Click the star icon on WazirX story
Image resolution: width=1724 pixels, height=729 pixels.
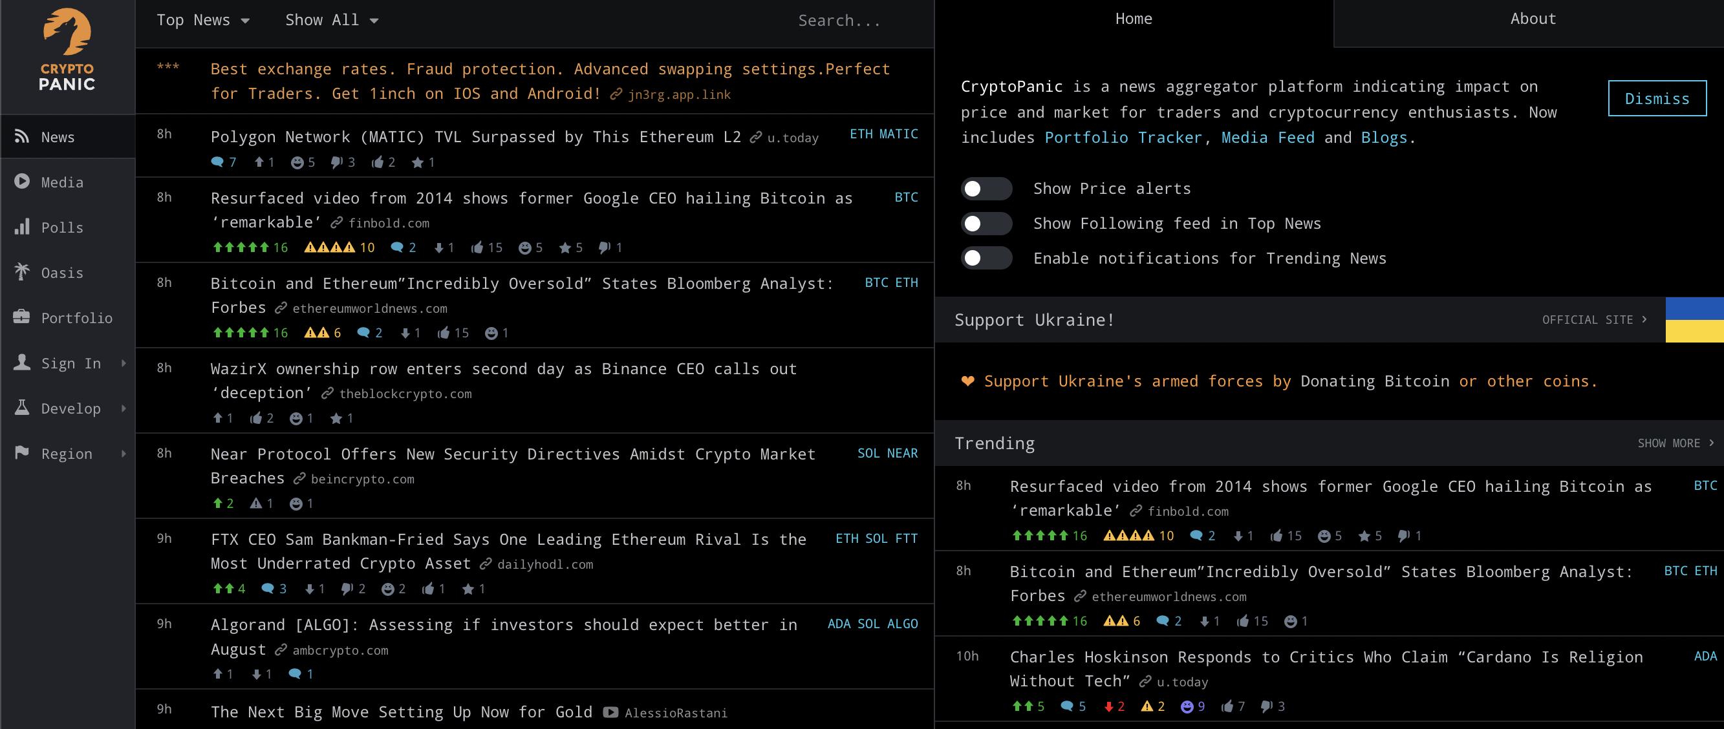[x=337, y=418]
